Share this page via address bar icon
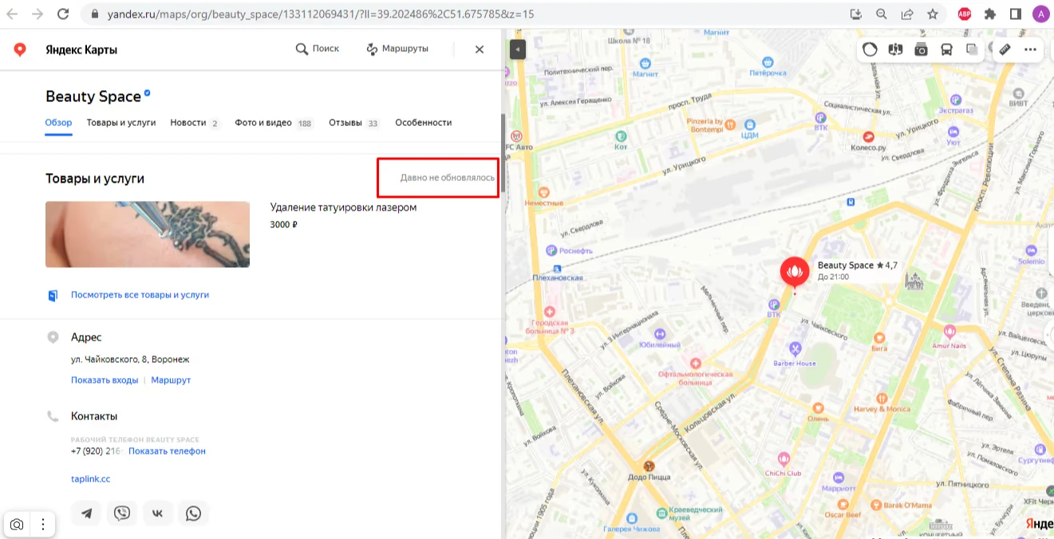The height and width of the screenshot is (539, 1054). tap(907, 14)
